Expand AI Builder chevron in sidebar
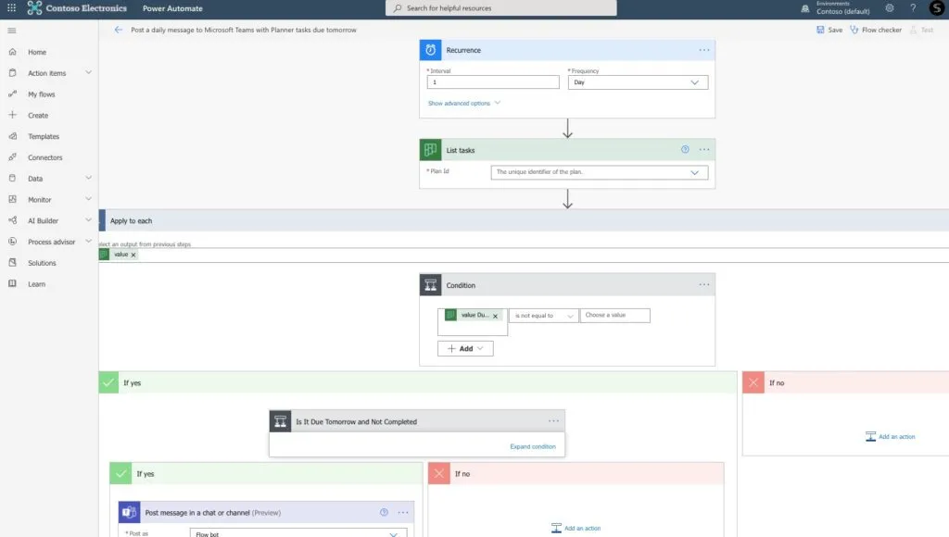This screenshot has width=949, height=537. [88, 220]
